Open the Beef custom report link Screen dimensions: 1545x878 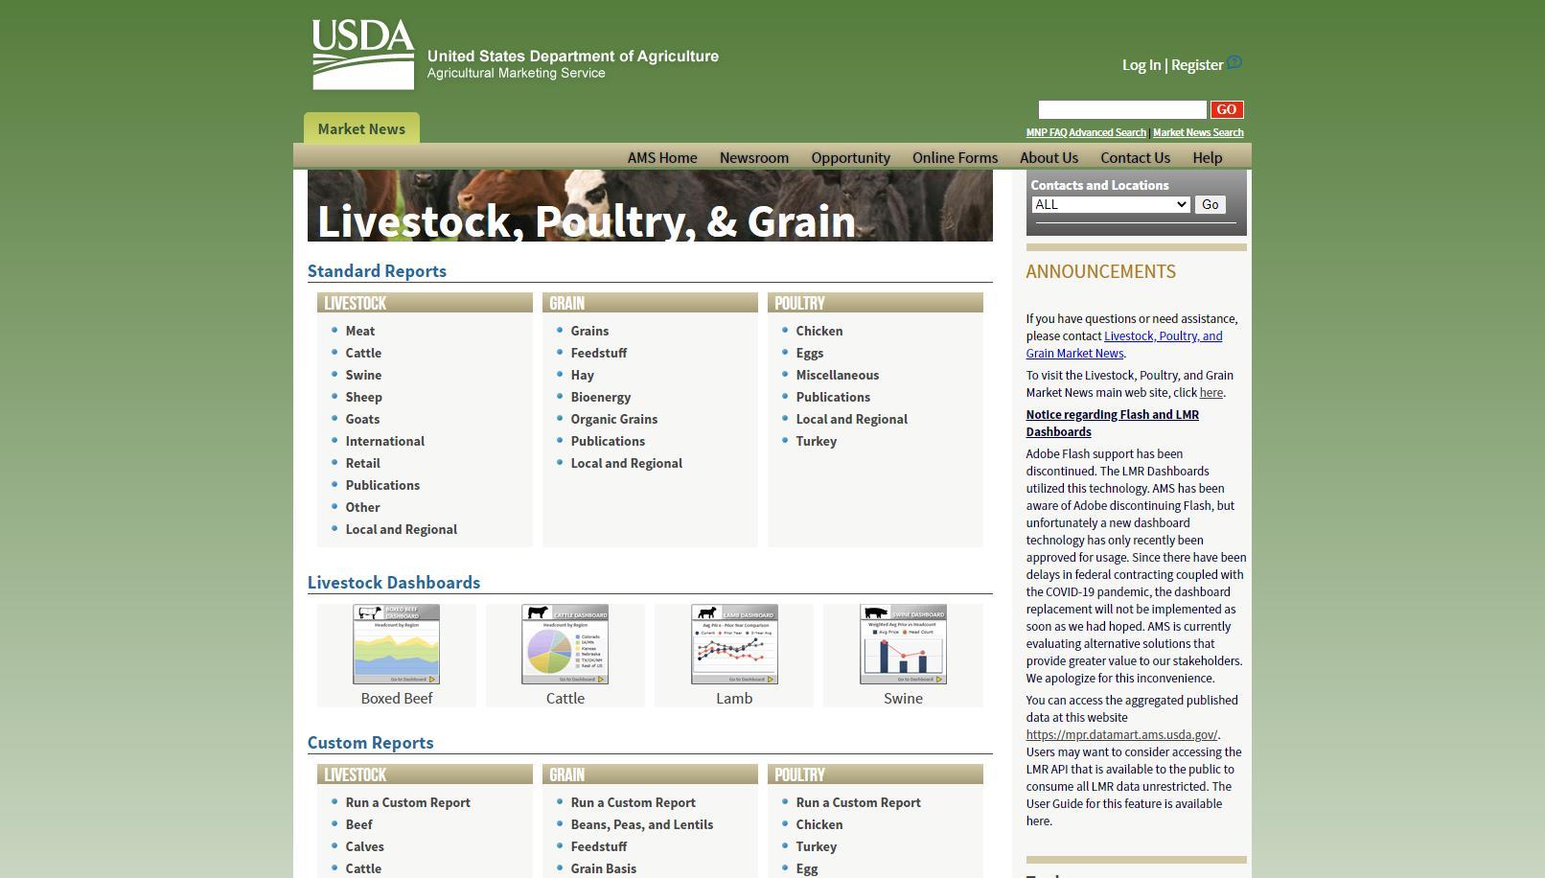[x=359, y=824]
